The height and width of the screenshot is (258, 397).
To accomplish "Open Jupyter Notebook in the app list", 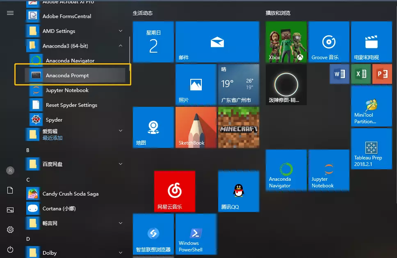I will click(x=75, y=90).
